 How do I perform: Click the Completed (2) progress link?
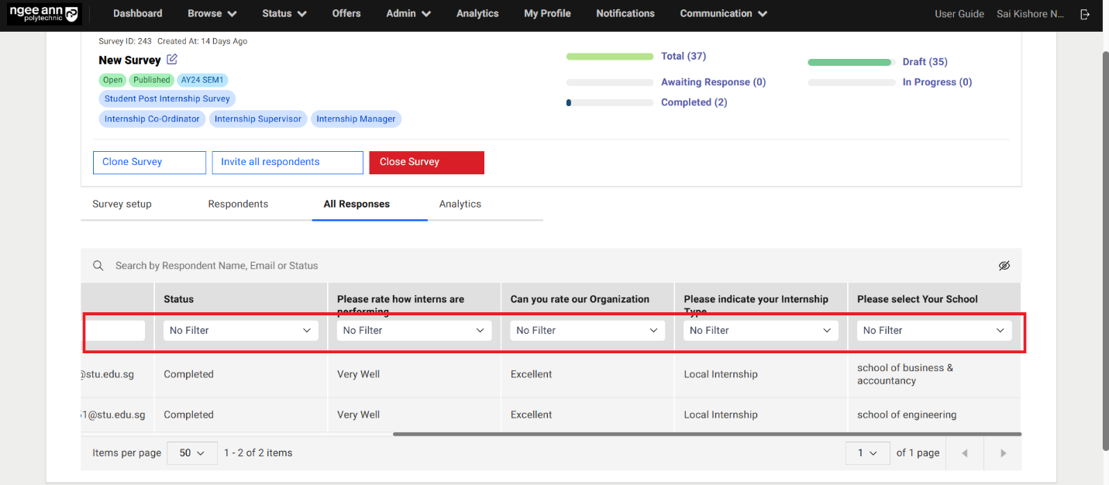coord(694,102)
